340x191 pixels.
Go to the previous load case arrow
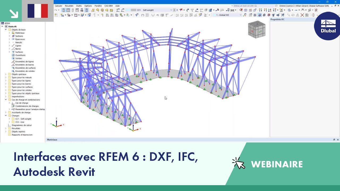point(174,10)
